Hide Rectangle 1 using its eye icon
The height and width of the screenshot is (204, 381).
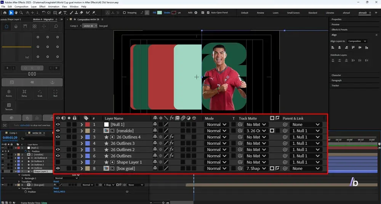coord(3,178)
